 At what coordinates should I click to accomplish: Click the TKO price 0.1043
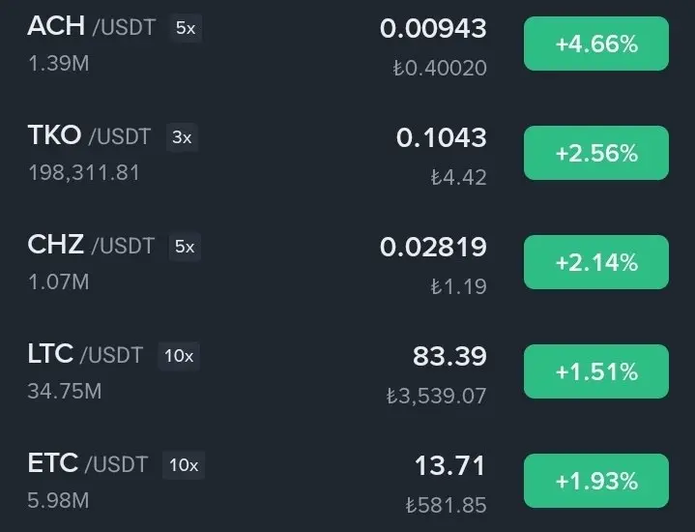click(x=442, y=137)
